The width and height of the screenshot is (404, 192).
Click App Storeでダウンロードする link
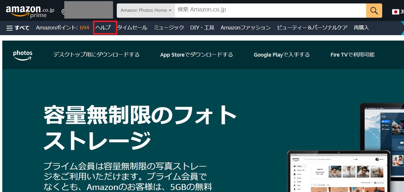196,55
